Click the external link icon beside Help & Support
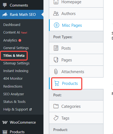The height and width of the screenshot is (134, 113). tap(31, 109)
